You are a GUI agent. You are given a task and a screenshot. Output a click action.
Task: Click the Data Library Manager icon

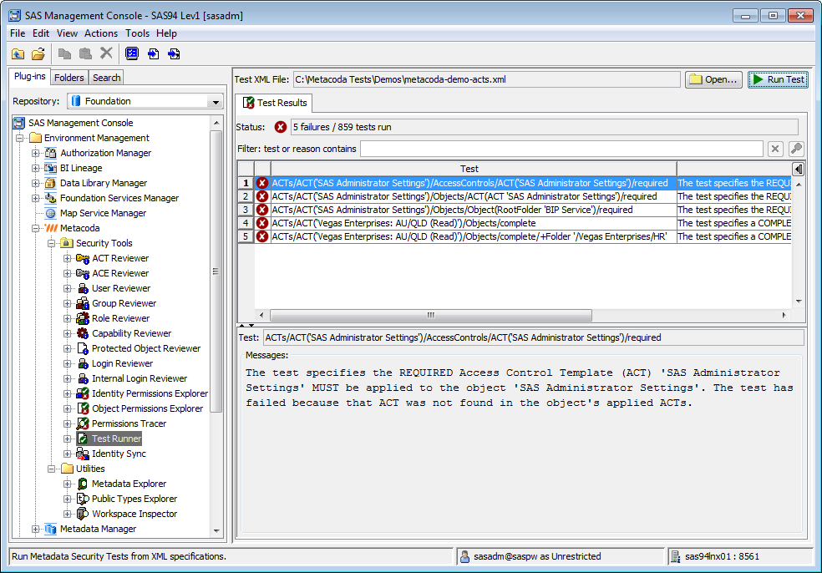pos(51,184)
